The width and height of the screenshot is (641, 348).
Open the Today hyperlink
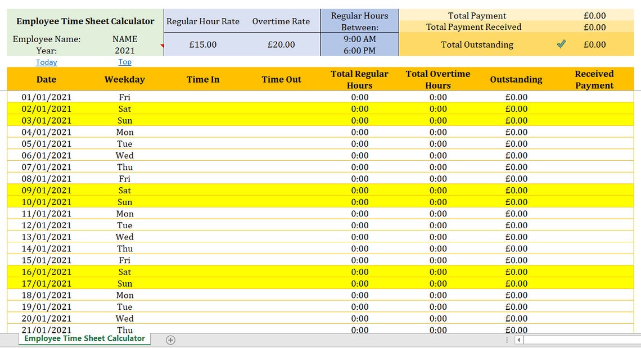tap(46, 62)
